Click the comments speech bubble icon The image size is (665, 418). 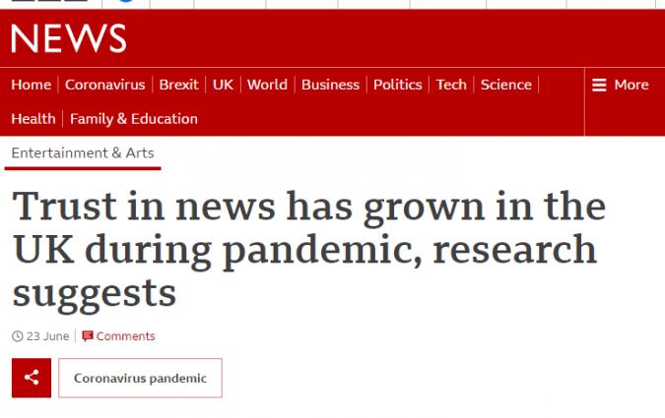[88, 336]
